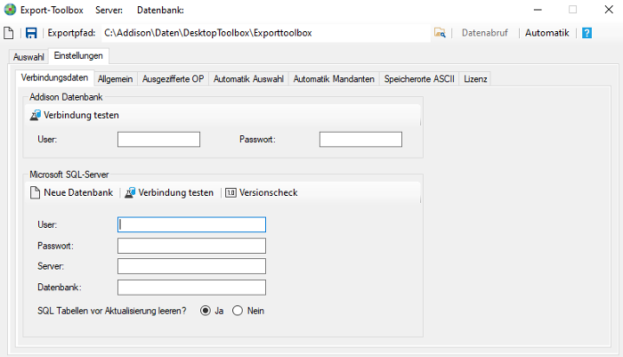Open the help question mark icon

[x=587, y=33]
